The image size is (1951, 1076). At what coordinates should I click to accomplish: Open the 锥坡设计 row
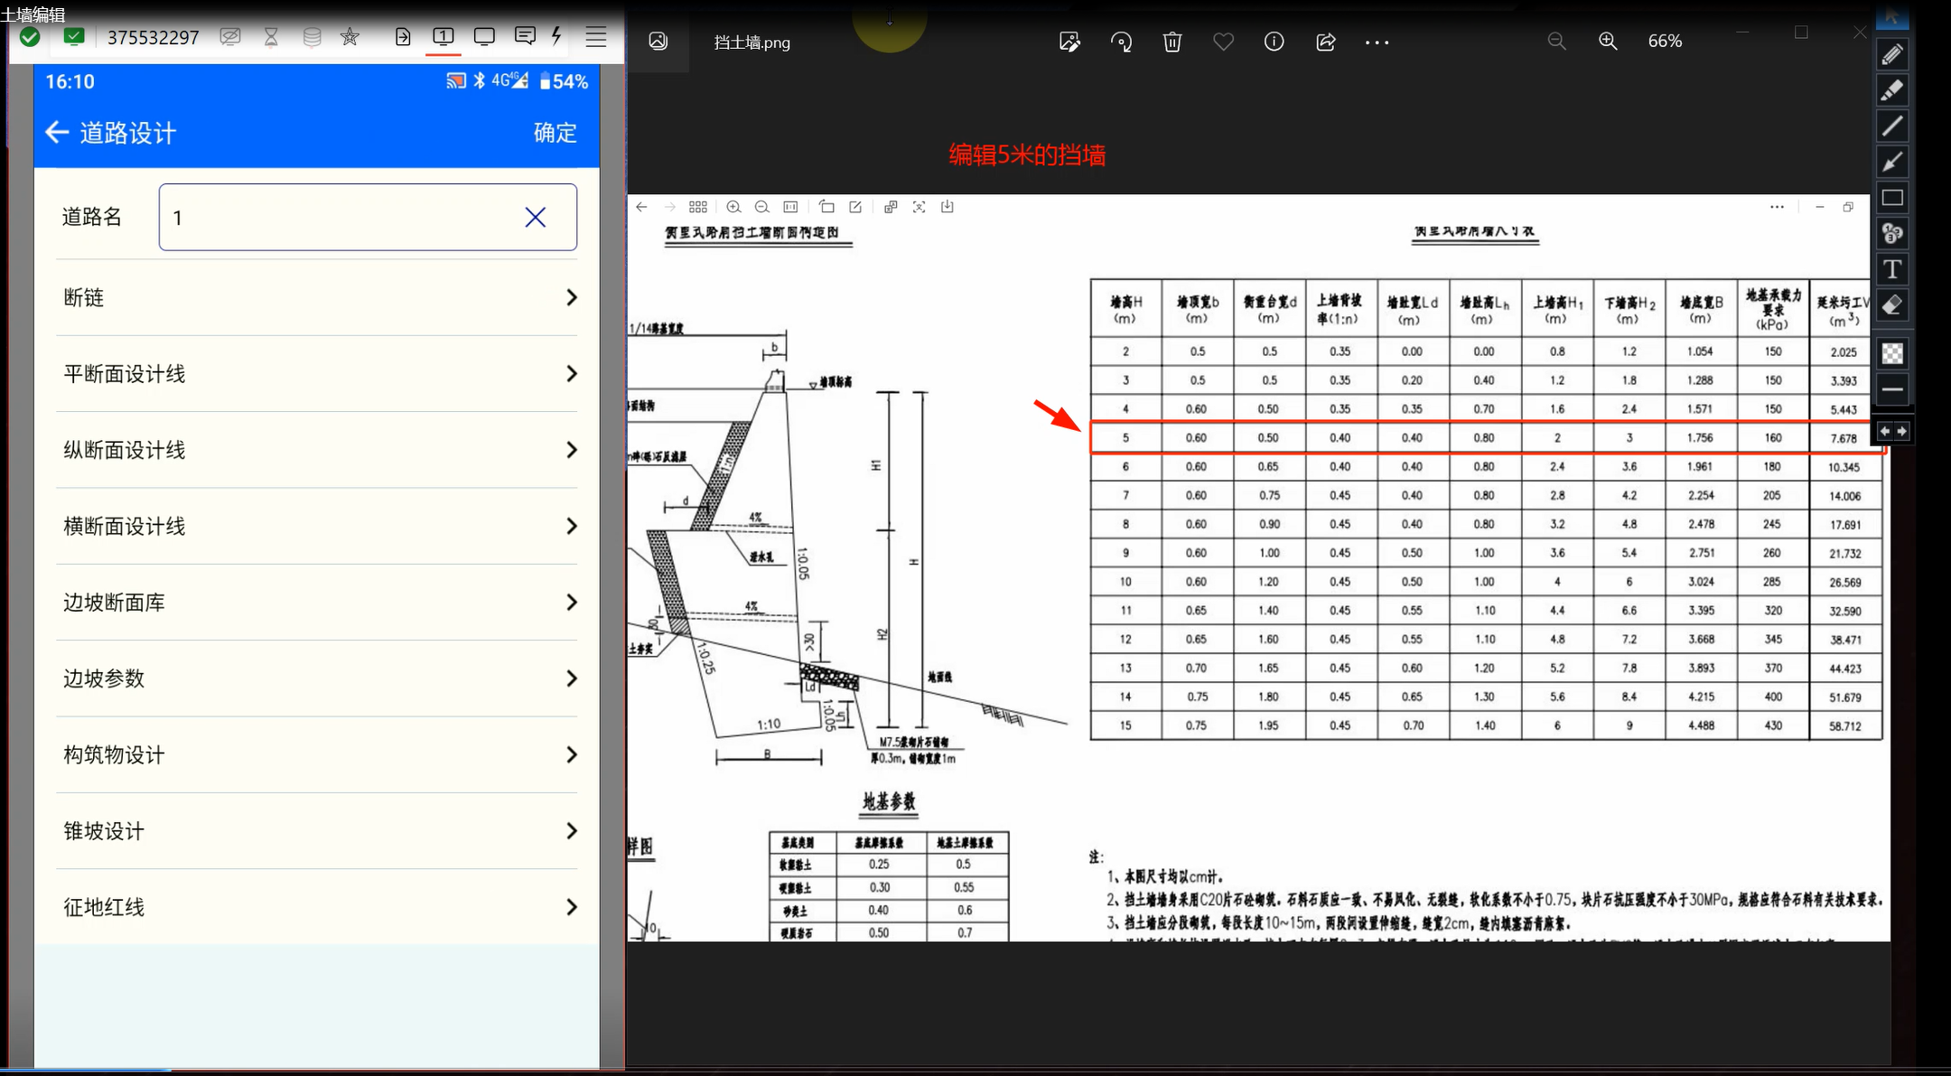(x=316, y=831)
